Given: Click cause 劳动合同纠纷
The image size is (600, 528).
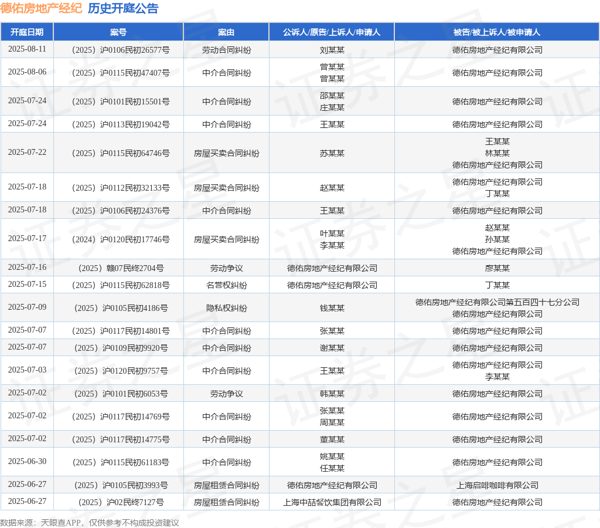Looking at the screenshot, I should 227,50.
